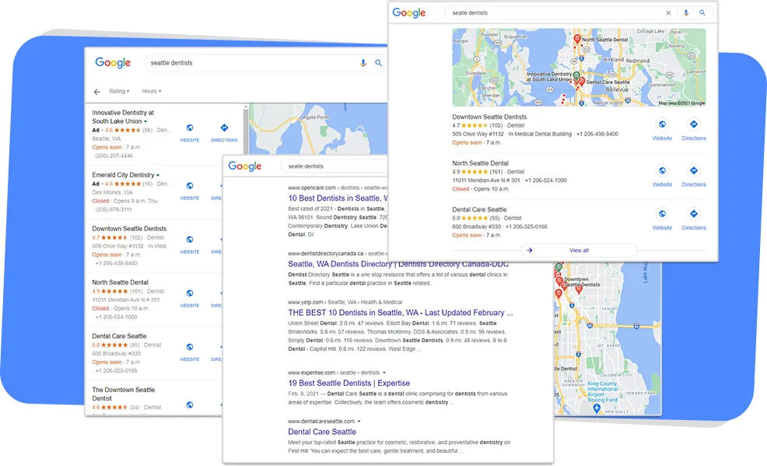The image size is (767, 466).
Task: Click the search magnifier in the local pack window
Action: [702, 13]
